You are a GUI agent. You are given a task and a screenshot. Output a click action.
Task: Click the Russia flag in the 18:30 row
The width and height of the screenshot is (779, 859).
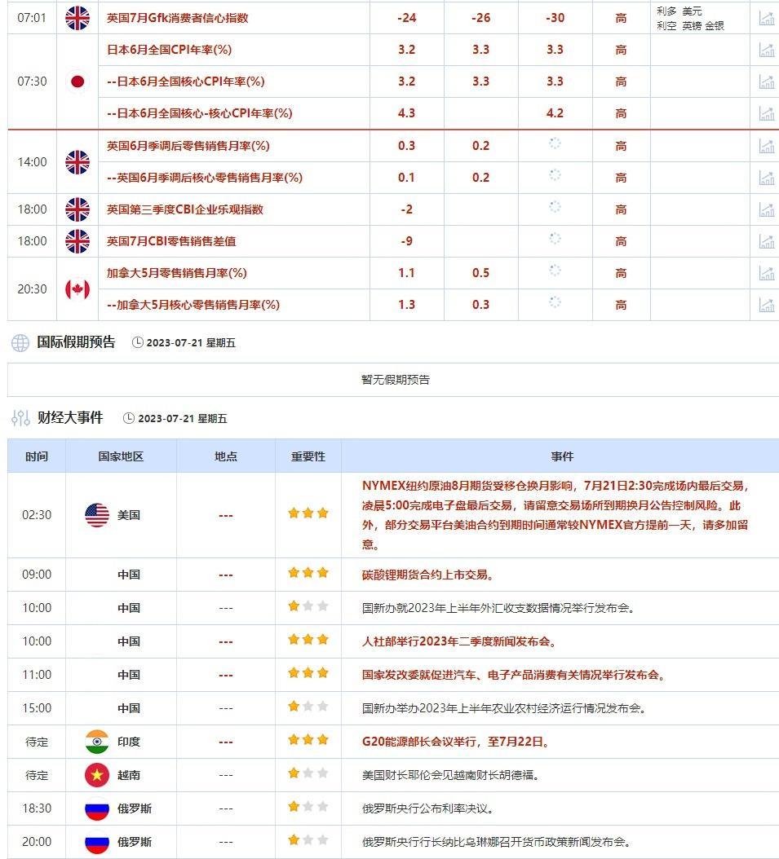tap(96, 808)
